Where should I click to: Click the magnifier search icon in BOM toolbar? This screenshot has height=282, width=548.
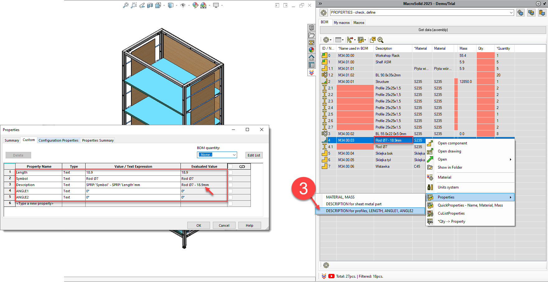point(380,40)
